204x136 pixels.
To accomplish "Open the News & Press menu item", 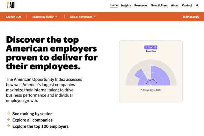I will coord(159,5).
